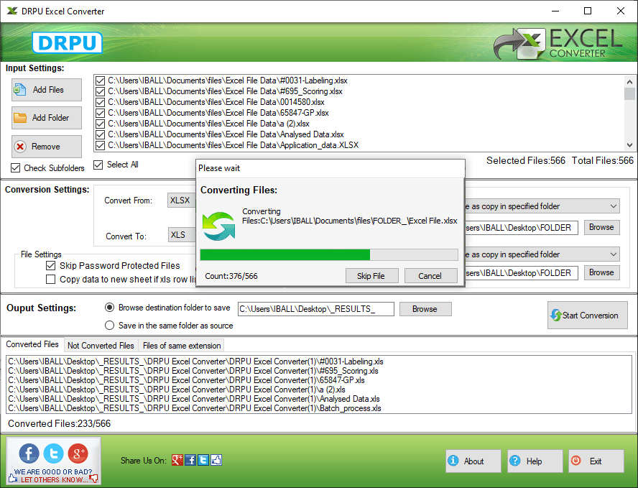Click file list scrollbar down arrow
Viewport: 638px width, 488px height.
[629, 145]
